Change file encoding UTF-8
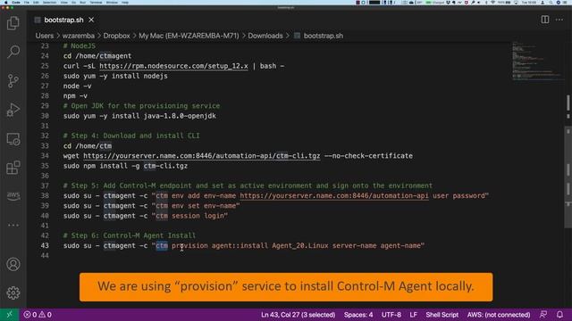572x321 pixels. pos(391,315)
